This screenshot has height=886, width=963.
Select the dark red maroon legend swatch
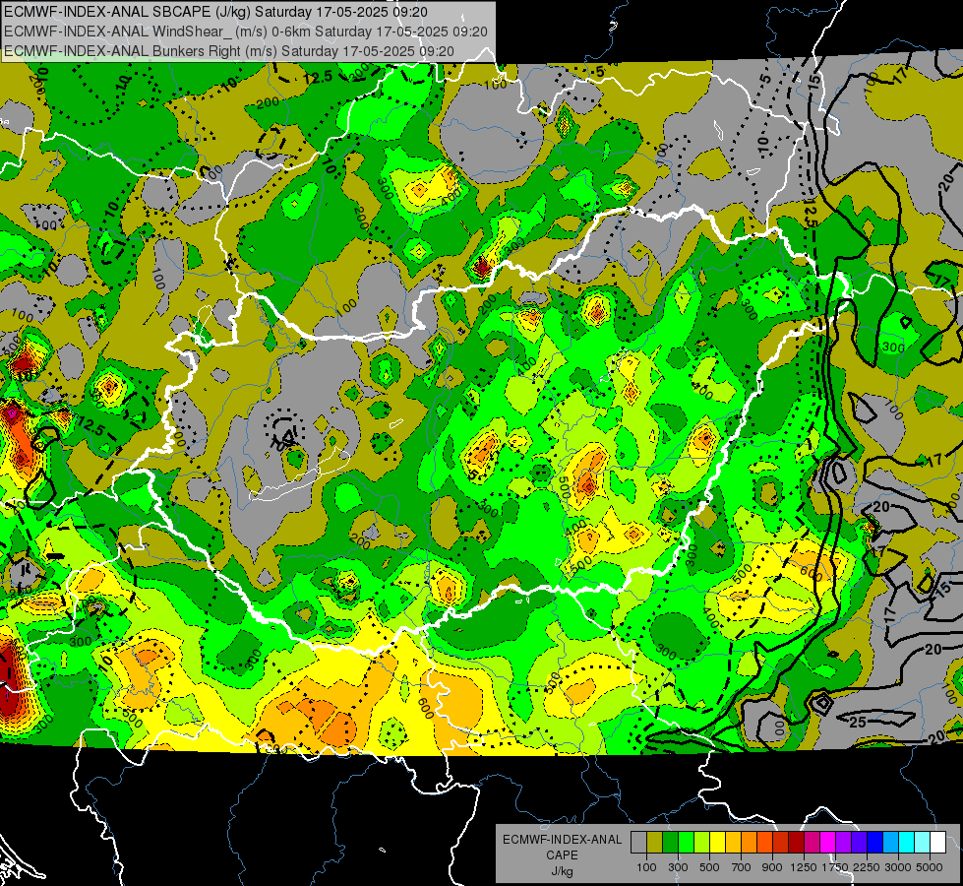[x=797, y=842]
